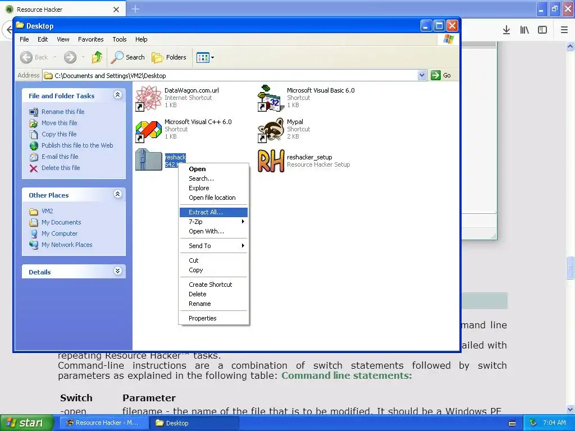Collapse the File and Folder Tasks panel
575x431 pixels.
[x=118, y=95]
